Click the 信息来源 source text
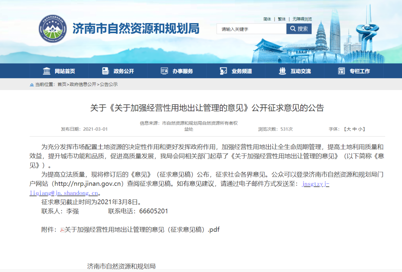This screenshot has height=272, width=402. click(189, 126)
